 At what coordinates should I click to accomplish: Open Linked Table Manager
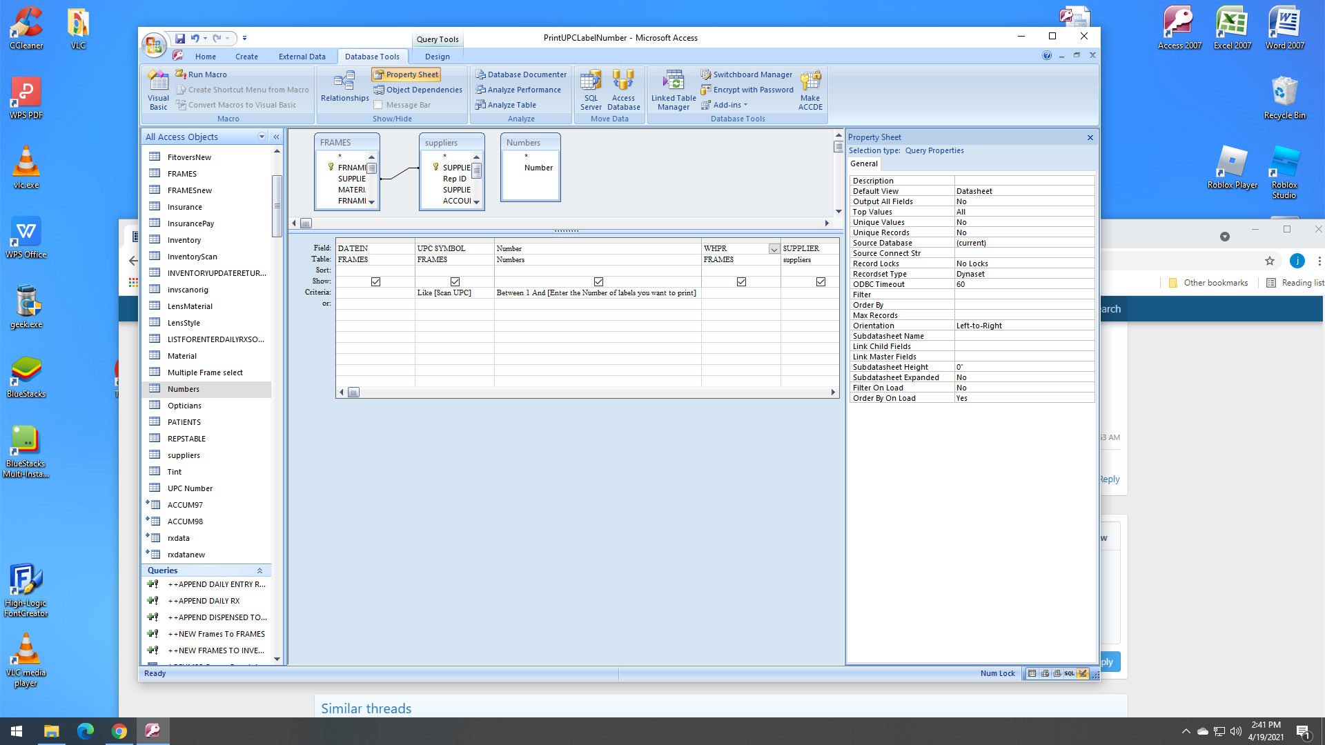click(x=673, y=90)
